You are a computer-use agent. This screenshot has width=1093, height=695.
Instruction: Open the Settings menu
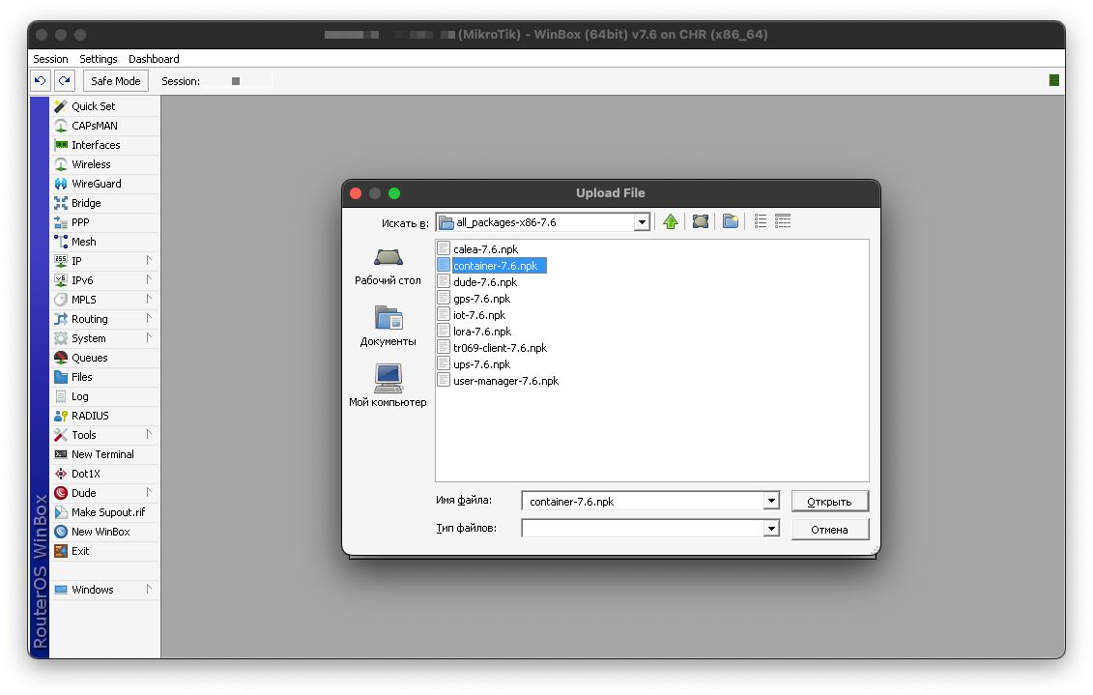(x=98, y=58)
